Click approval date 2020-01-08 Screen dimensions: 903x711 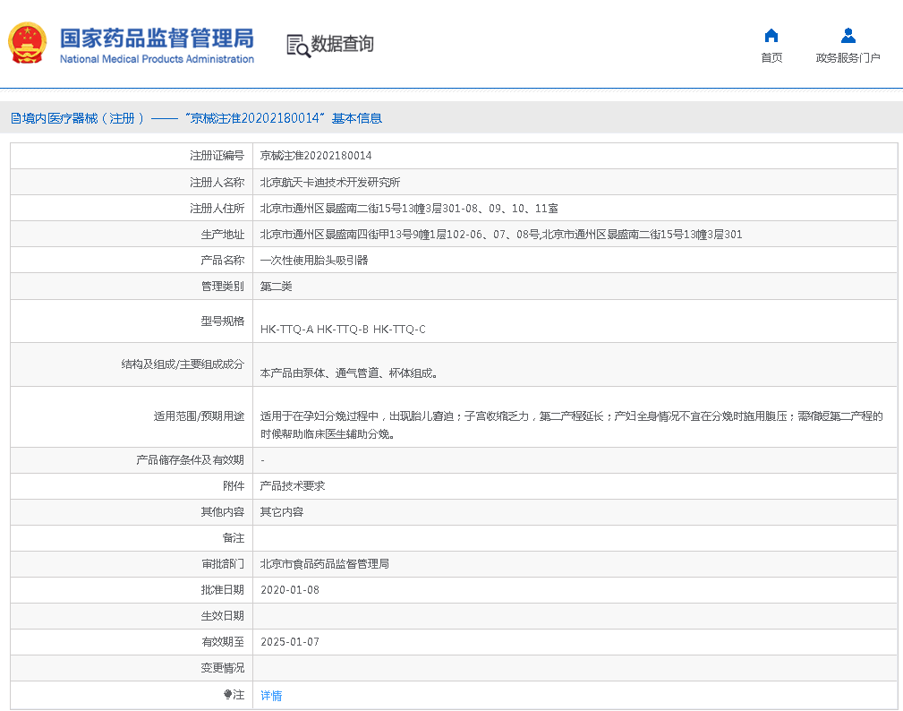(289, 590)
